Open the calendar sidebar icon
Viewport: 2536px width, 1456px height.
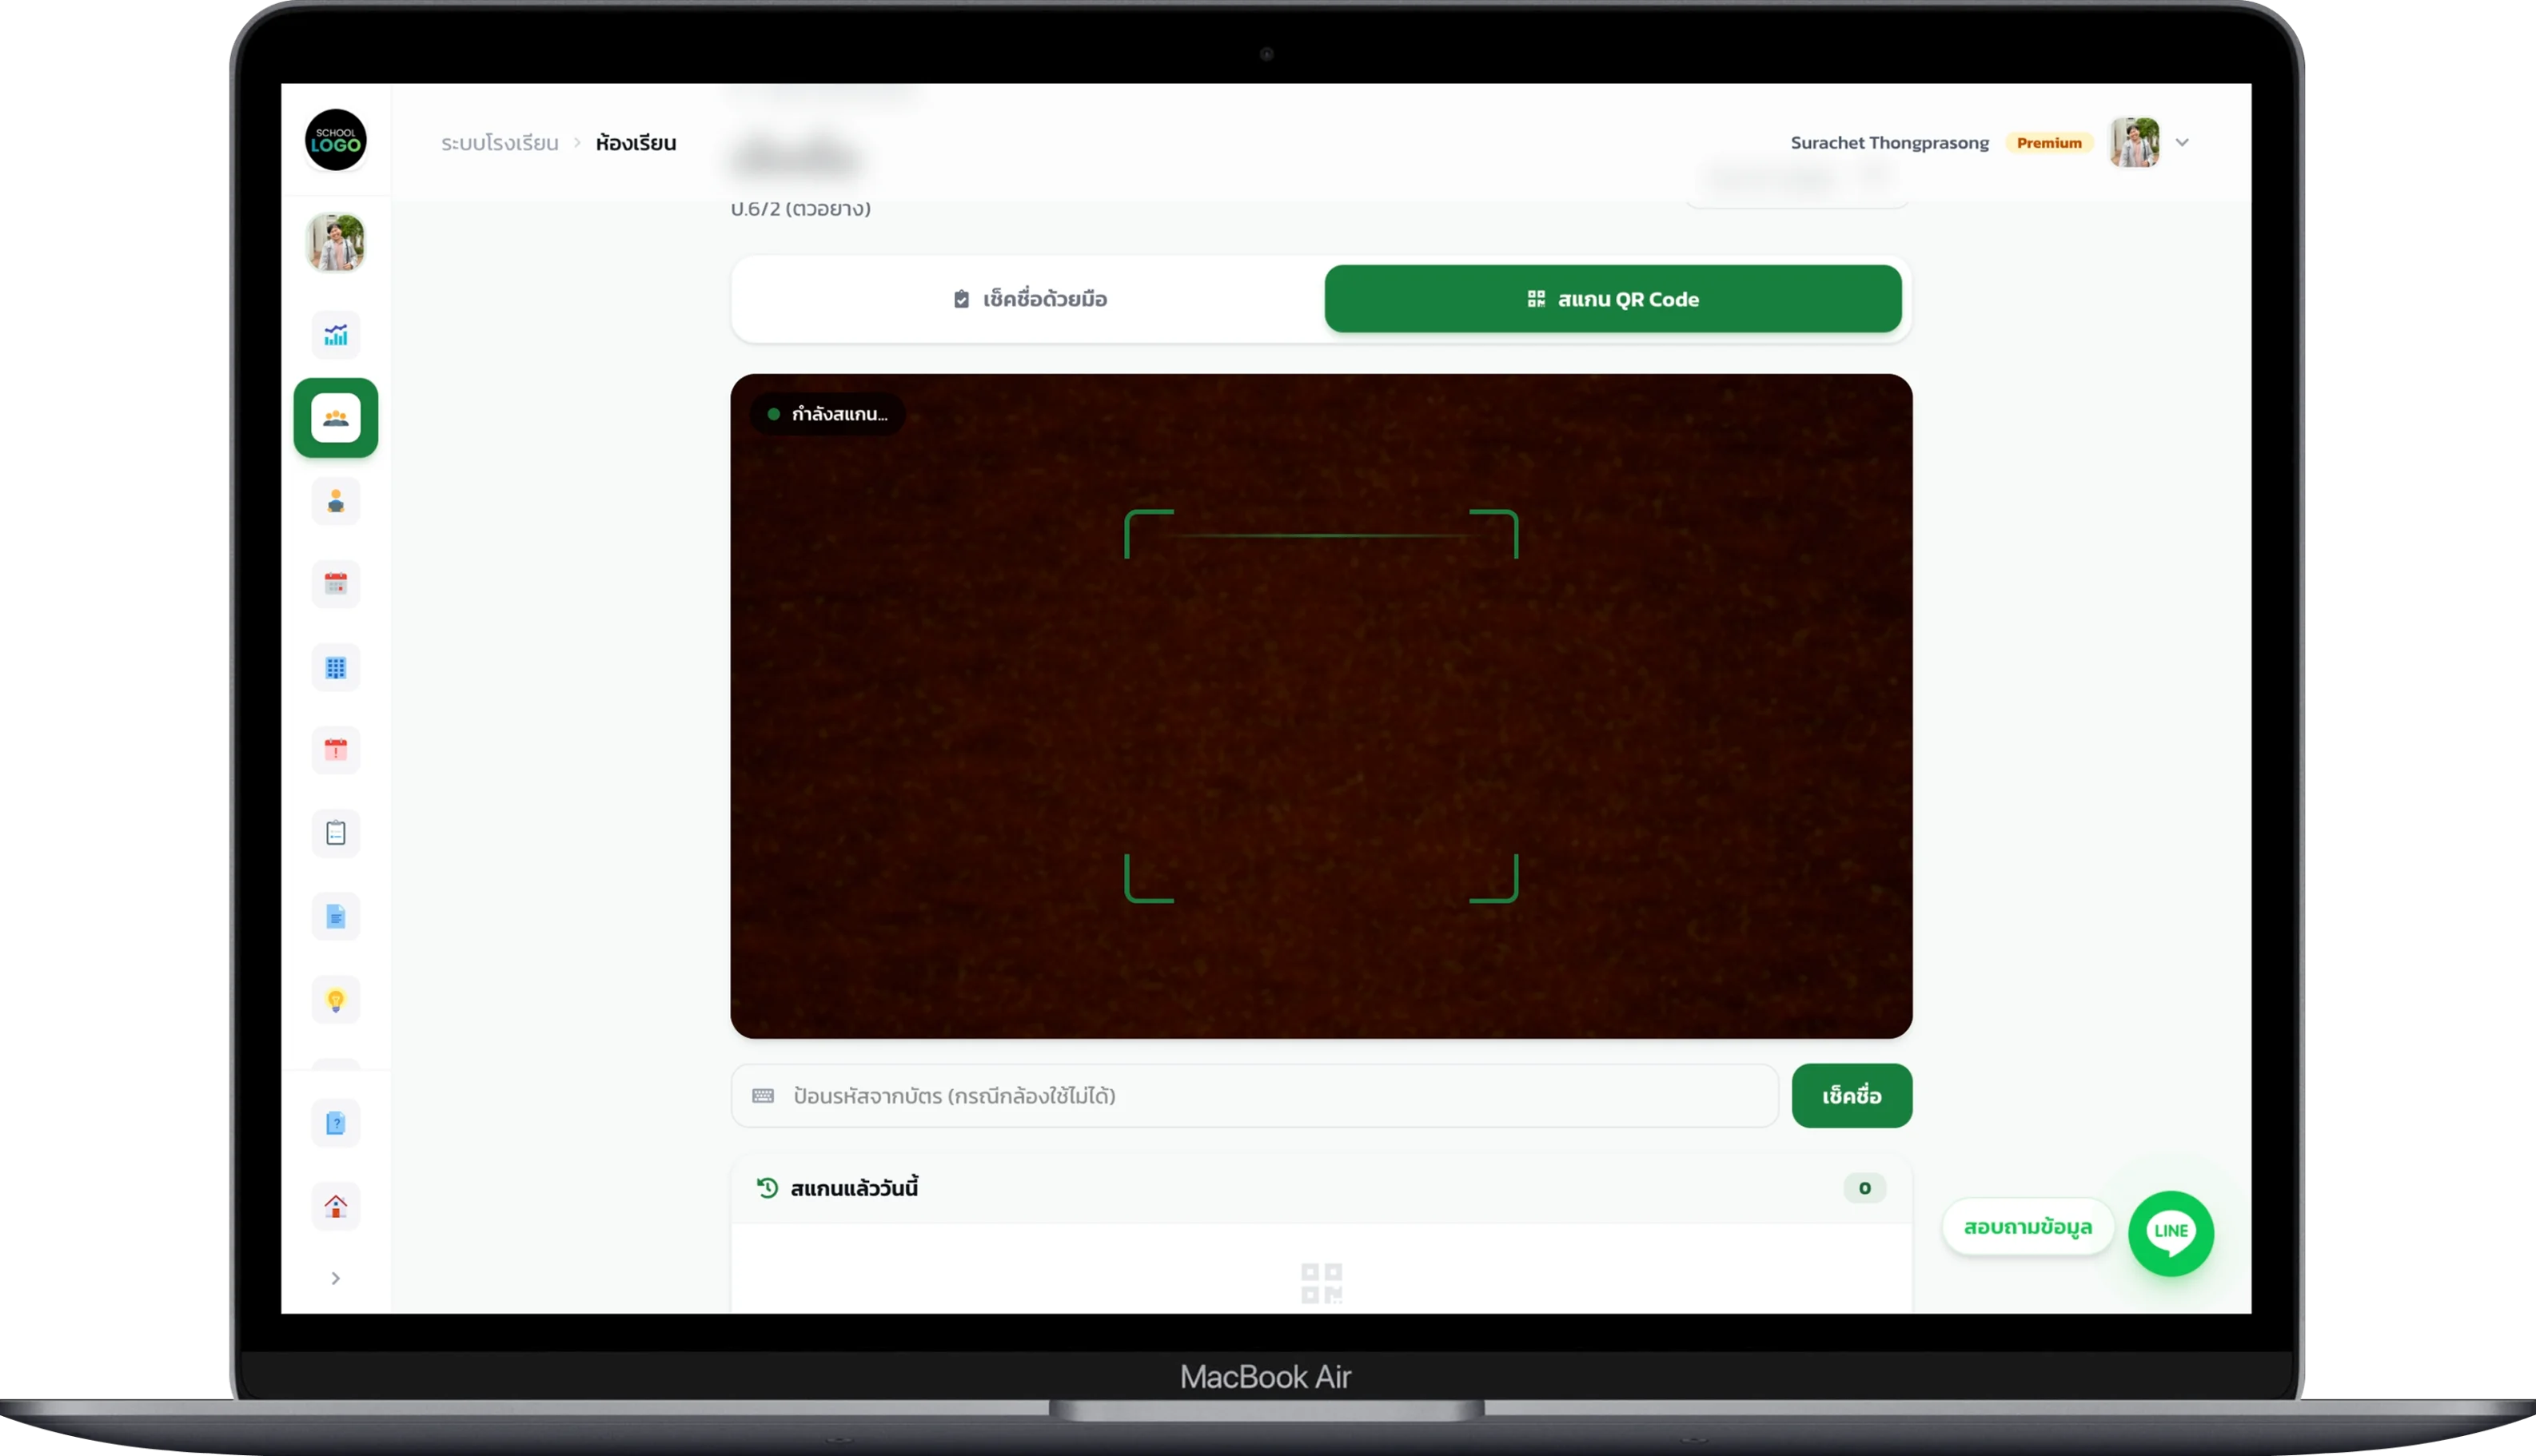tap(335, 584)
